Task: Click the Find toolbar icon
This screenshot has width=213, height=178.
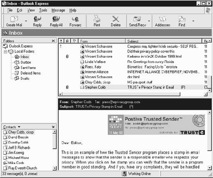Action: [x=182, y=19]
